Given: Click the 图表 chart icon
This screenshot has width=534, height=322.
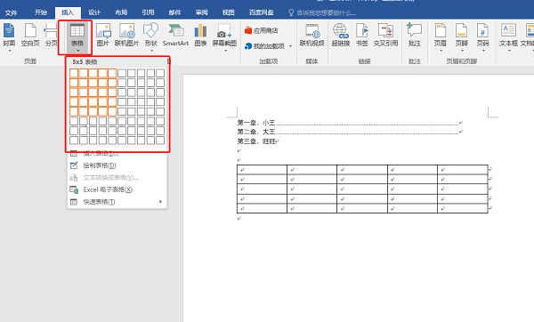Looking at the screenshot, I should pos(200,30).
